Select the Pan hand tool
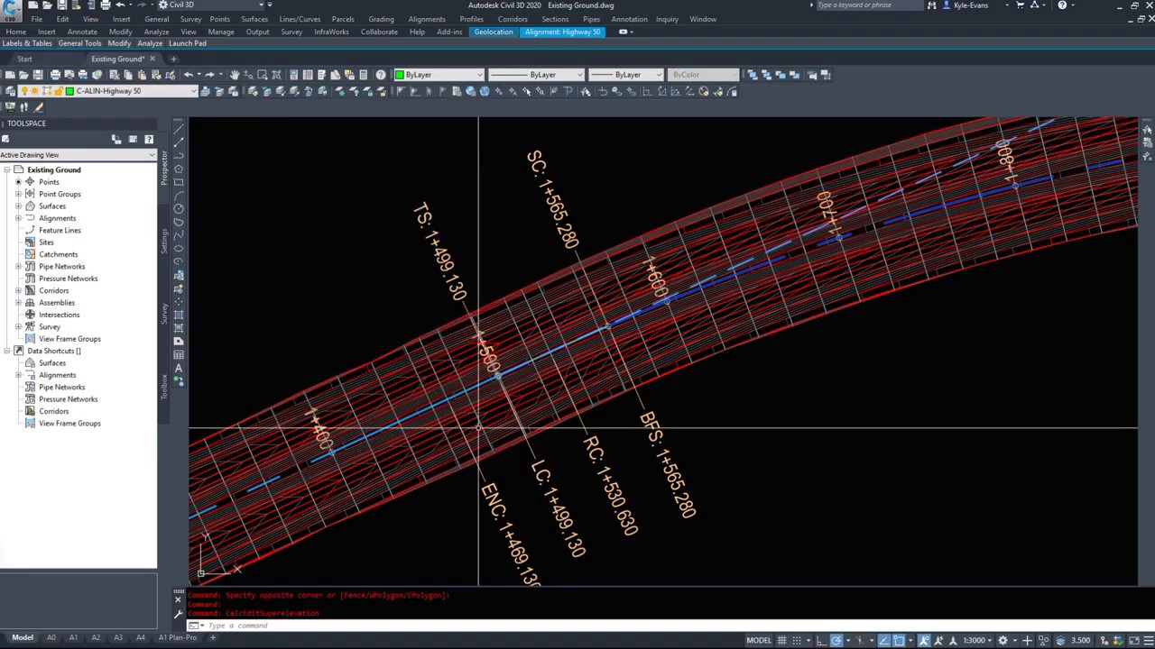1155x649 pixels. coord(235,75)
